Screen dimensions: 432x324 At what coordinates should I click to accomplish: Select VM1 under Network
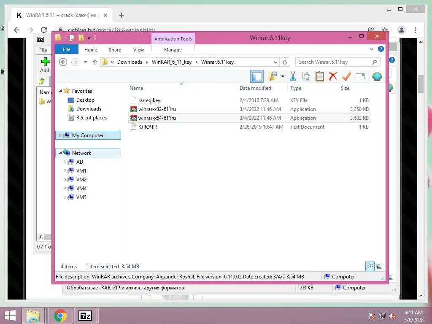pyautogui.click(x=81, y=170)
